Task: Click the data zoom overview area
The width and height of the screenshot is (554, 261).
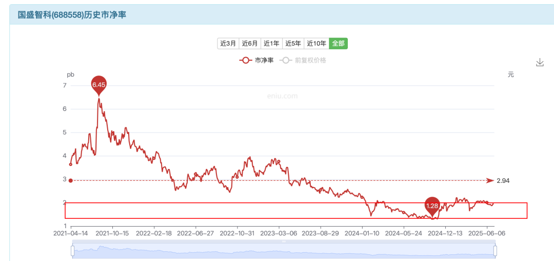Action: click(x=284, y=250)
